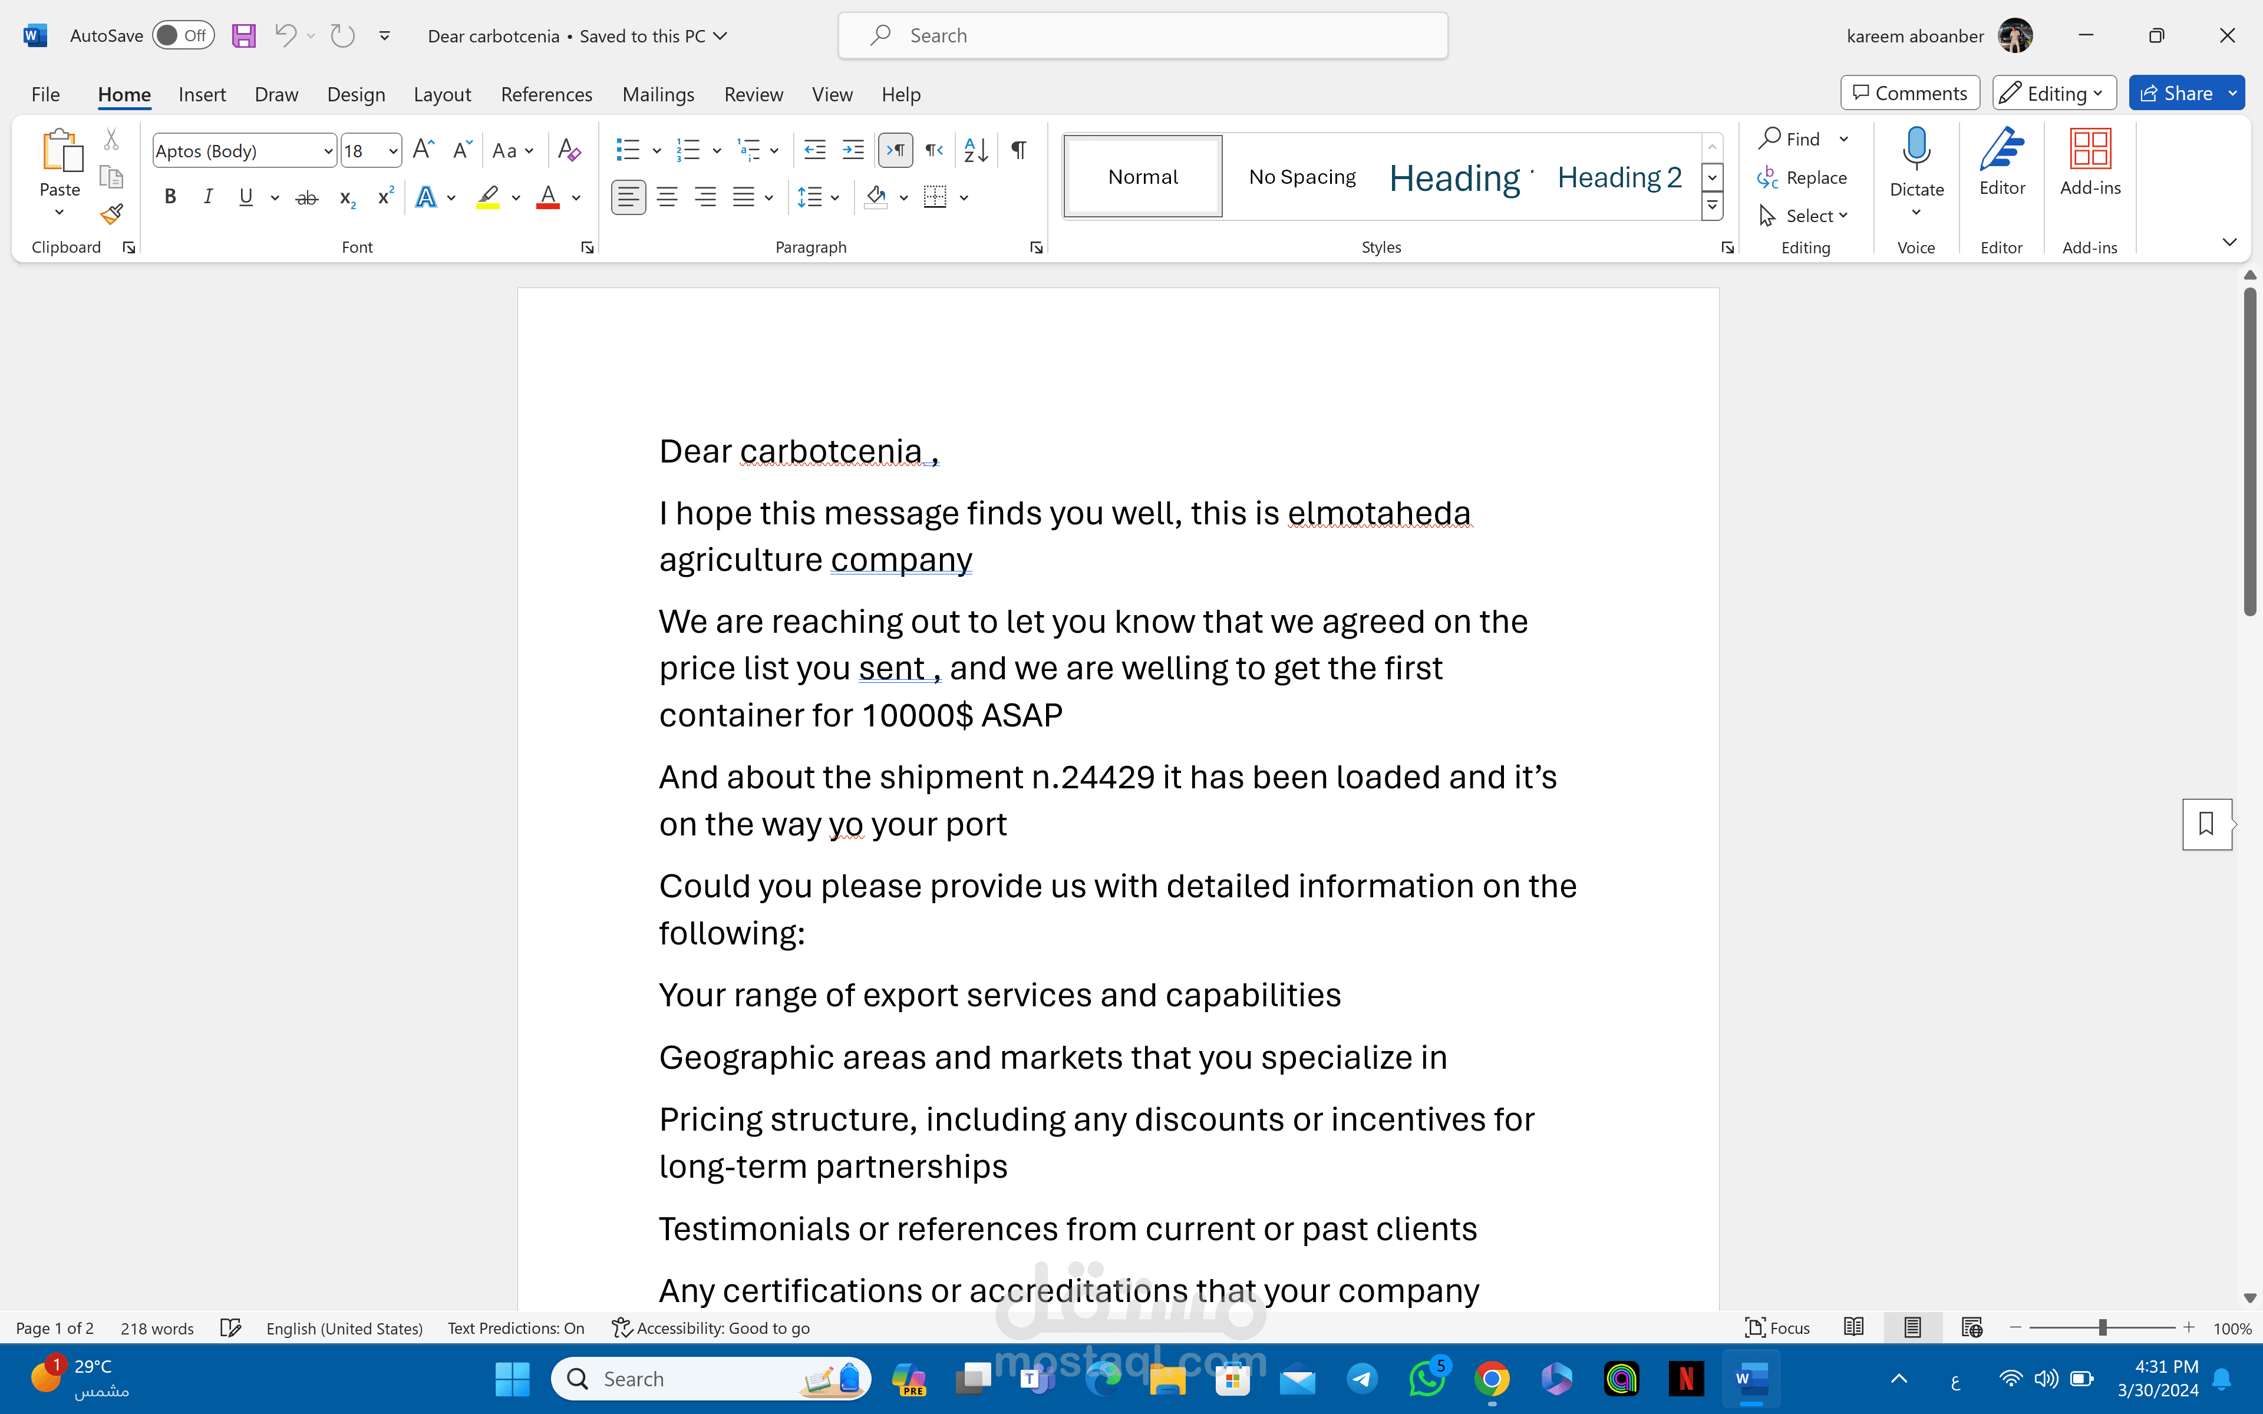Click Clear All Formatting icon
The image size is (2263, 1414).
pyautogui.click(x=569, y=150)
